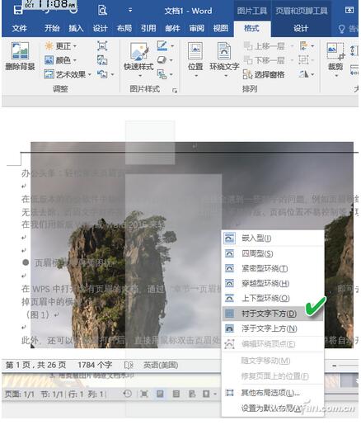Click the proofing check icon in the status bar
This screenshot has height=425, width=361.
coord(129,365)
